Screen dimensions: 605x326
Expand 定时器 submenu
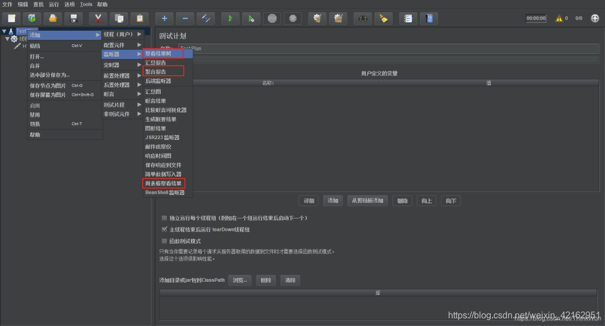point(123,65)
